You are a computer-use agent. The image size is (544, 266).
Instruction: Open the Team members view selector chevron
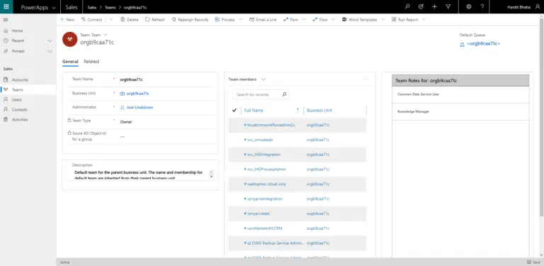[263, 79]
